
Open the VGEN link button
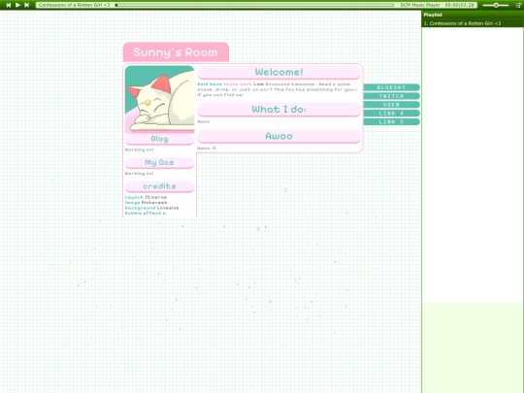coord(391,105)
